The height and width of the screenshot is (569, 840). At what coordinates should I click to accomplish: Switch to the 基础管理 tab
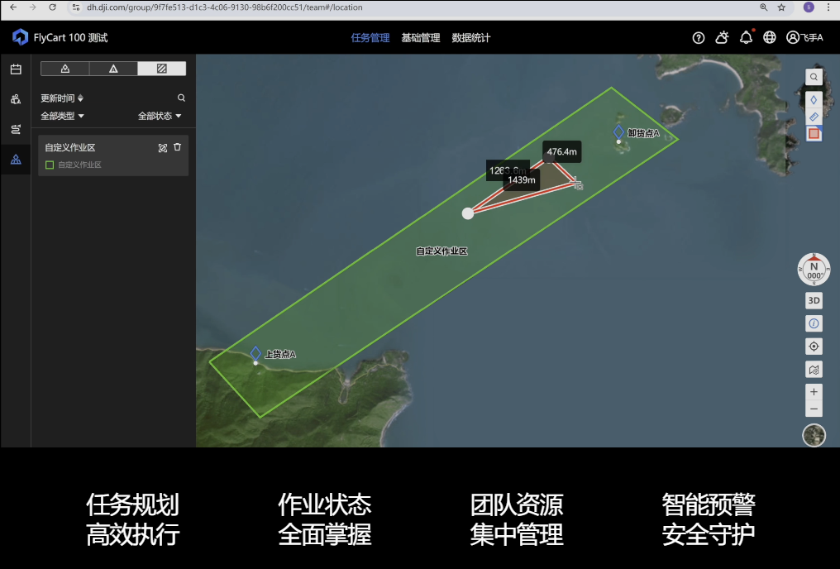click(420, 38)
